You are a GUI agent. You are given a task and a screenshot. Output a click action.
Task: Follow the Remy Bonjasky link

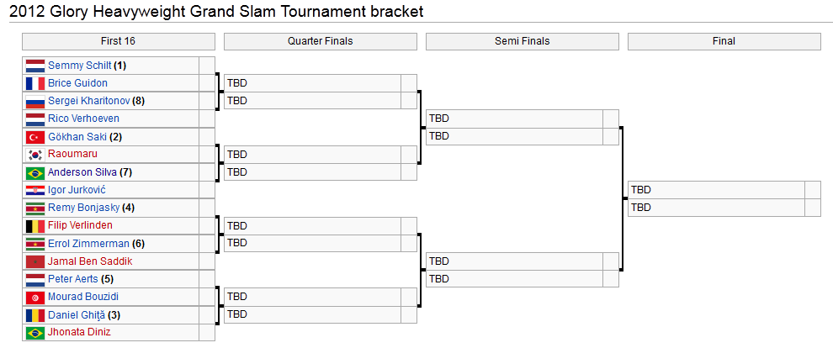point(83,208)
